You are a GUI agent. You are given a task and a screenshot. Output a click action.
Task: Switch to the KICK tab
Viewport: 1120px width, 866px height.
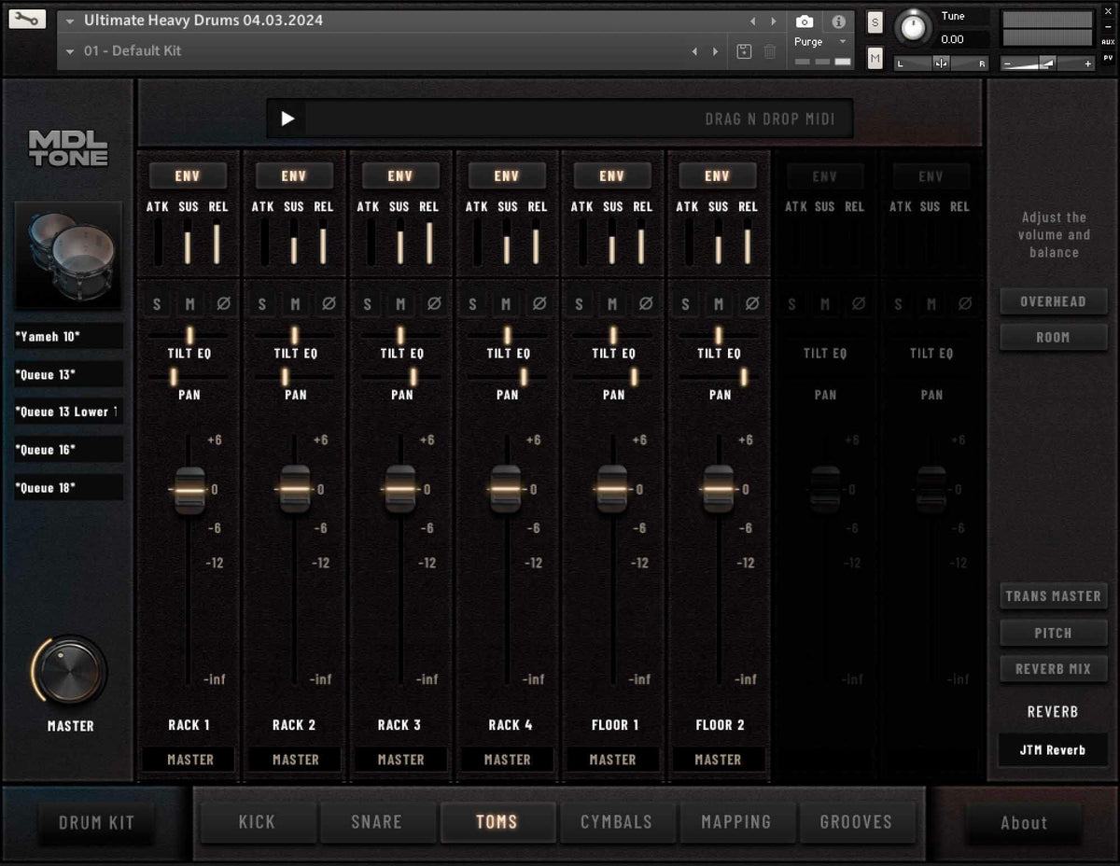tap(257, 822)
